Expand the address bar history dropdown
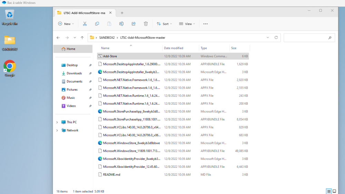This screenshot has height=194, width=345. click(x=268, y=38)
